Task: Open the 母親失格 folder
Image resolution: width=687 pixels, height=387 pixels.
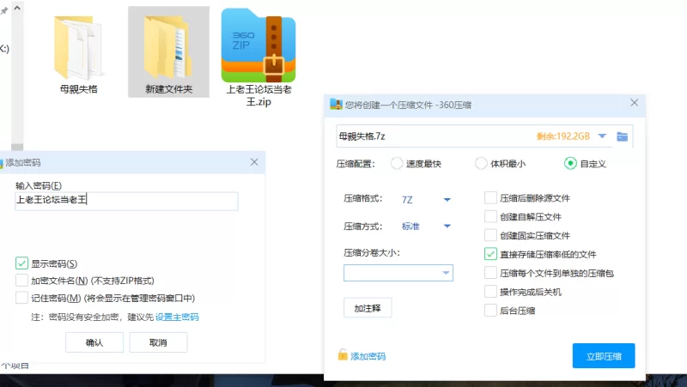Action: 78,52
